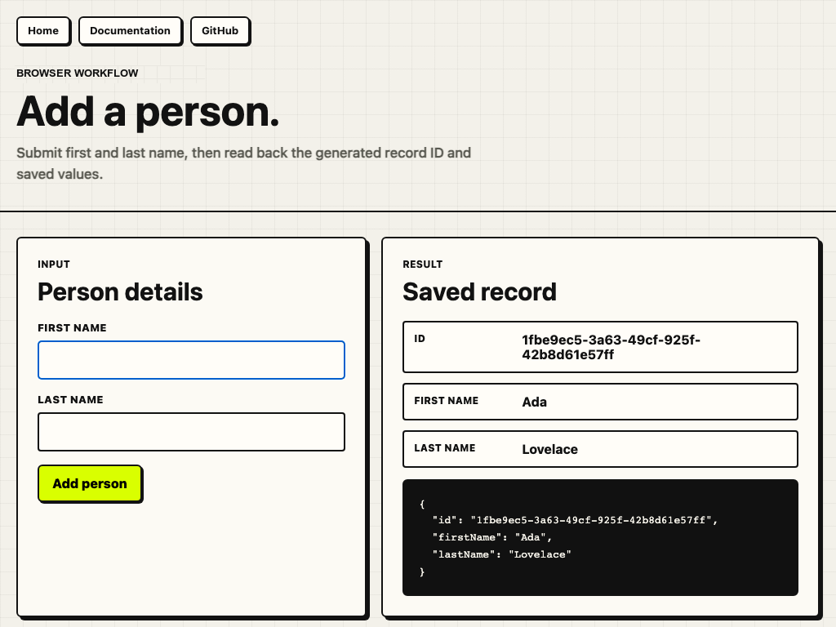Select the record ID value 1fbe9ec5-3a63-49cf-925f-42b8d61e57ff

[x=611, y=347]
